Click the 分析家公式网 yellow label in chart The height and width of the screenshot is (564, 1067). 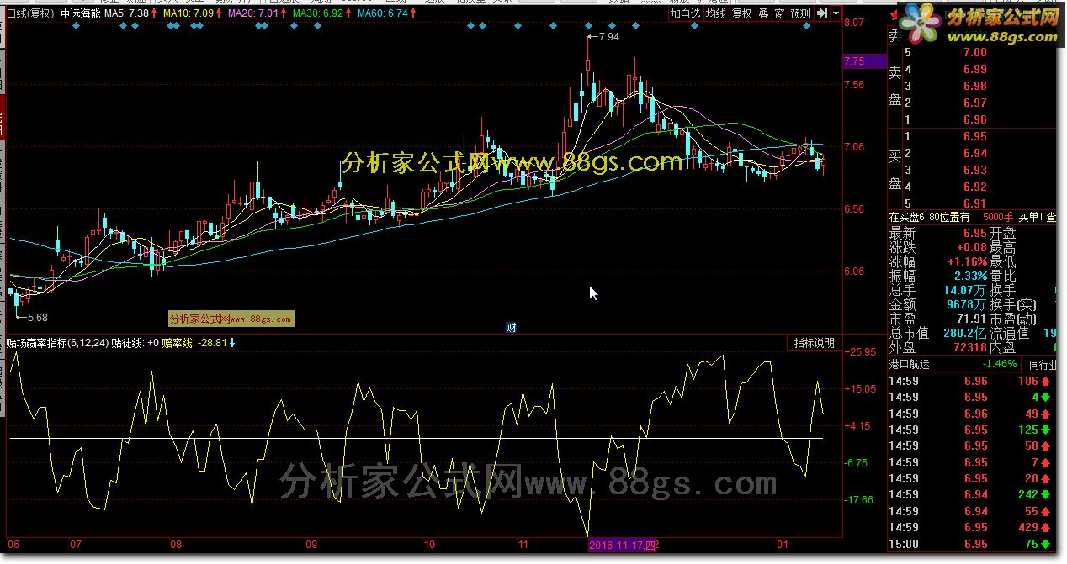coord(231,319)
